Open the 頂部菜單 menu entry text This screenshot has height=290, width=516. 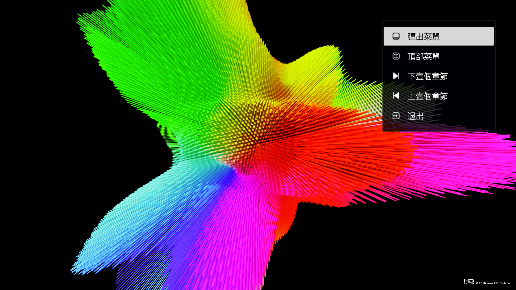tap(423, 56)
